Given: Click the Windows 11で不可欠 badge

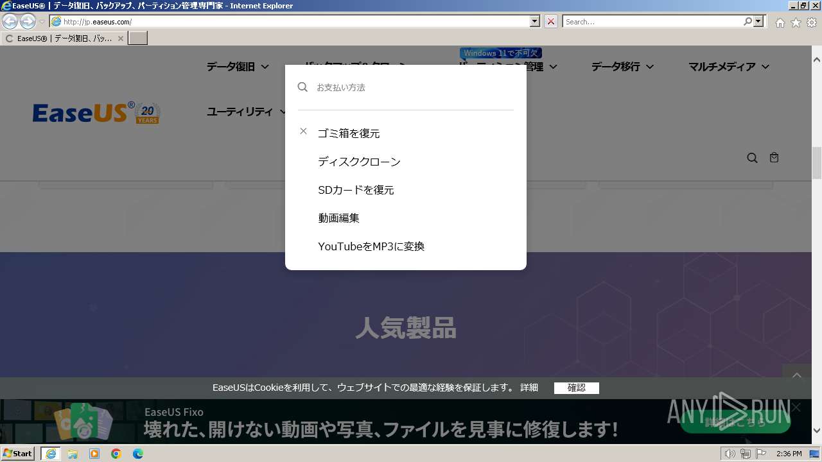Looking at the screenshot, I should pos(501,53).
